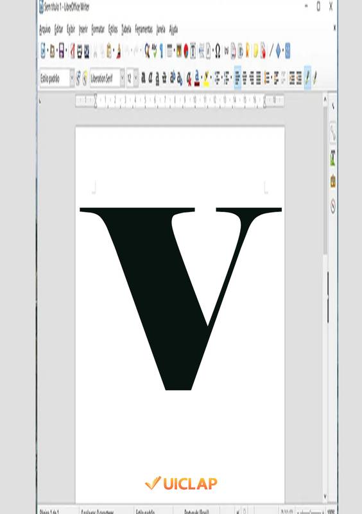362x514 pixels.
Task: Click the zoom slider in status bar
Action: click(311, 511)
